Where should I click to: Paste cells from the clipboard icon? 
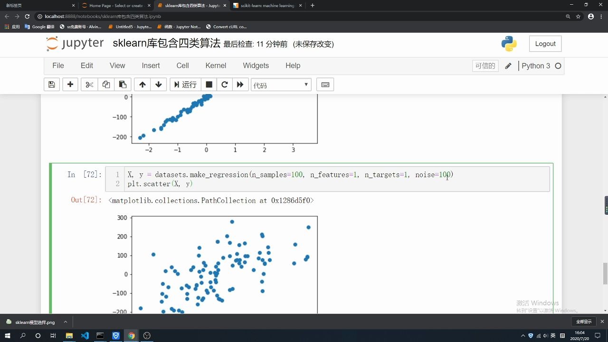pyautogui.click(x=123, y=84)
